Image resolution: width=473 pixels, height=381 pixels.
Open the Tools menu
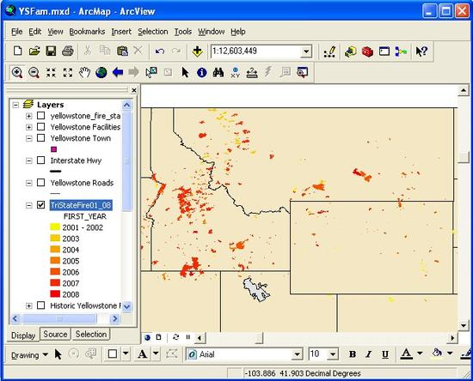(x=183, y=32)
